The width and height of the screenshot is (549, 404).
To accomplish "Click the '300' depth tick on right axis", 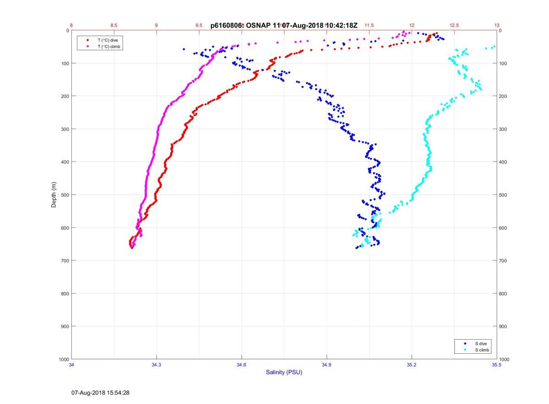I will tap(503, 129).
